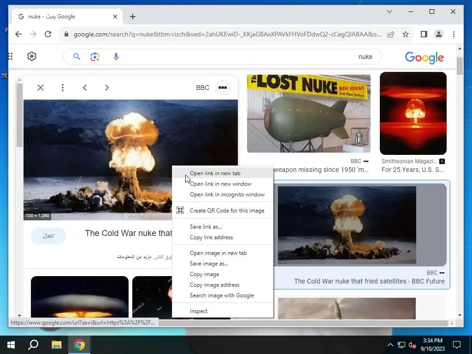Viewport: 472px width, 354px height.
Task: Click the padlock site info icon
Action: (66, 34)
